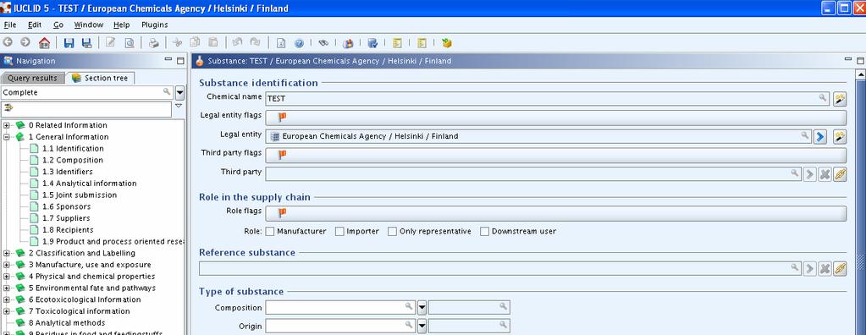The image size is (866, 335).
Task: Click the link chain icon for Reference substance
Action: pos(840,269)
